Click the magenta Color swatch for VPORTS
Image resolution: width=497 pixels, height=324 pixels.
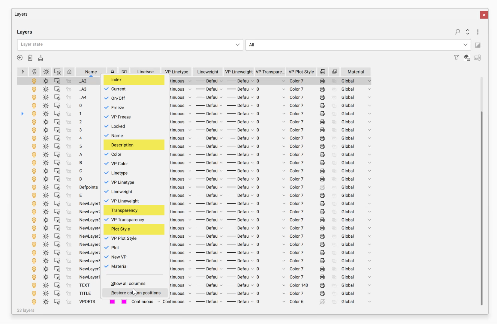tap(112, 301)
